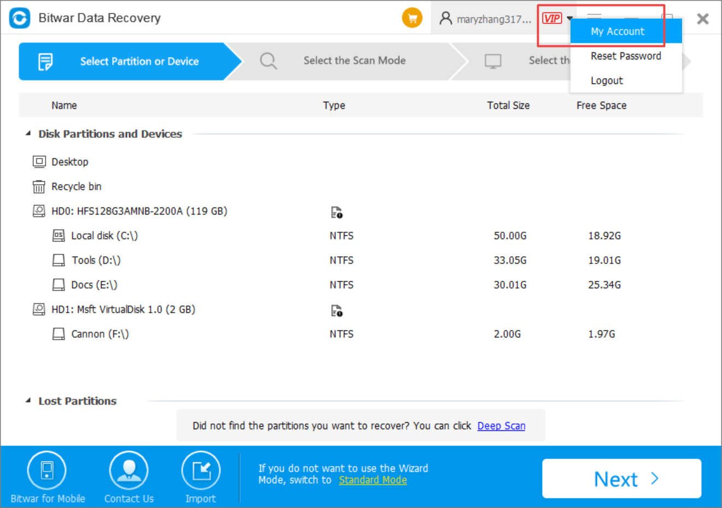This screenshot has width=722, height=508.
Task: Click the hard drive icon for HD1
Action: pyautogui.click(x=39, y=309)
